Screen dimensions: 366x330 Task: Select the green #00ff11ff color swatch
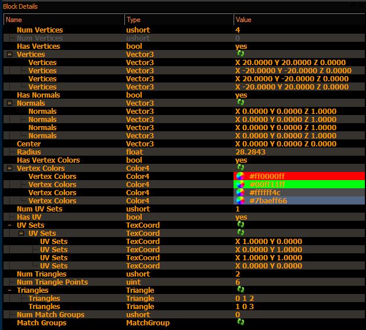pos(299,184)
